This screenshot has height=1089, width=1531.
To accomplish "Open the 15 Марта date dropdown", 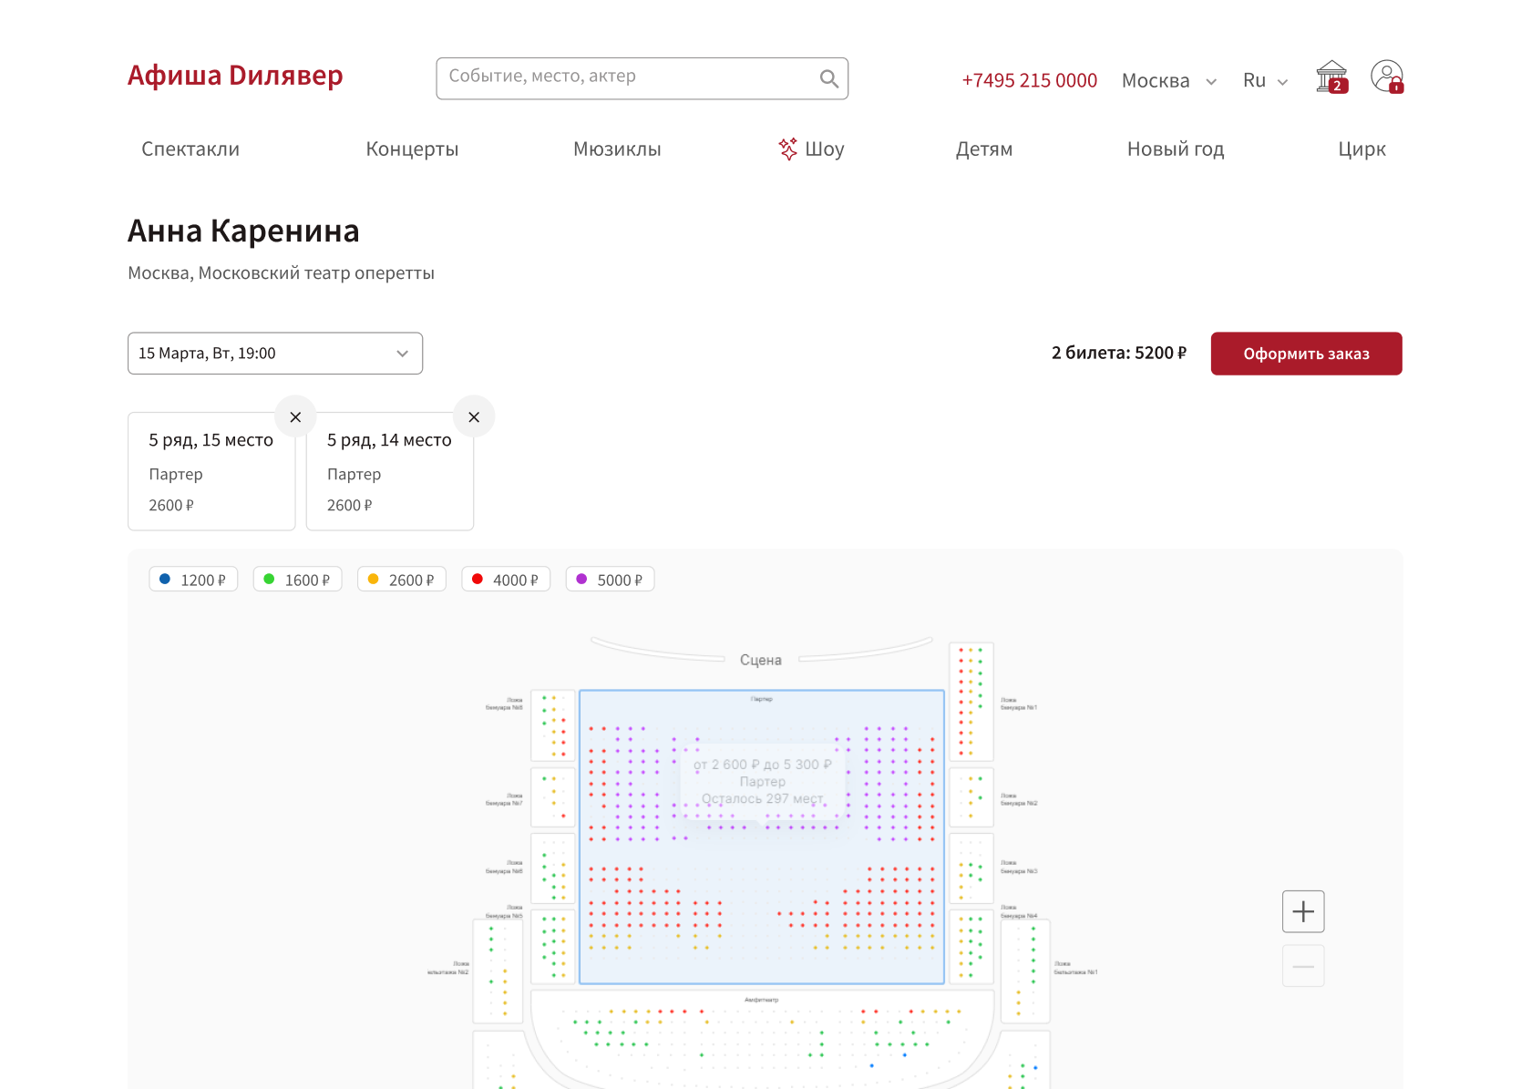I will coord(275,354).
